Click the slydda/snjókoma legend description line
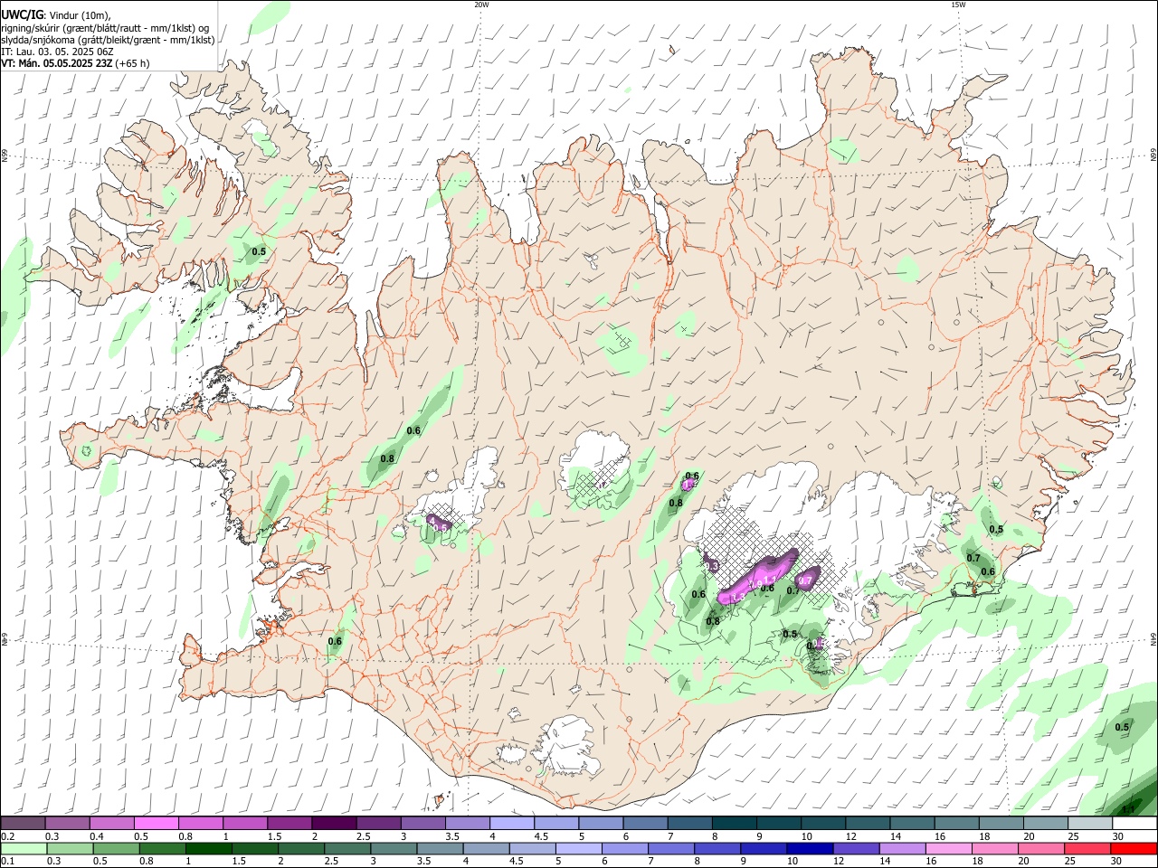This screenshot has width=1158, height=868. (108, 40)
